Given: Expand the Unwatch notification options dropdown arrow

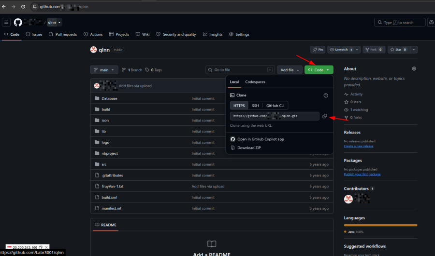Looking at the screenshot, I should pyautogui.click(x=357, y=50).
